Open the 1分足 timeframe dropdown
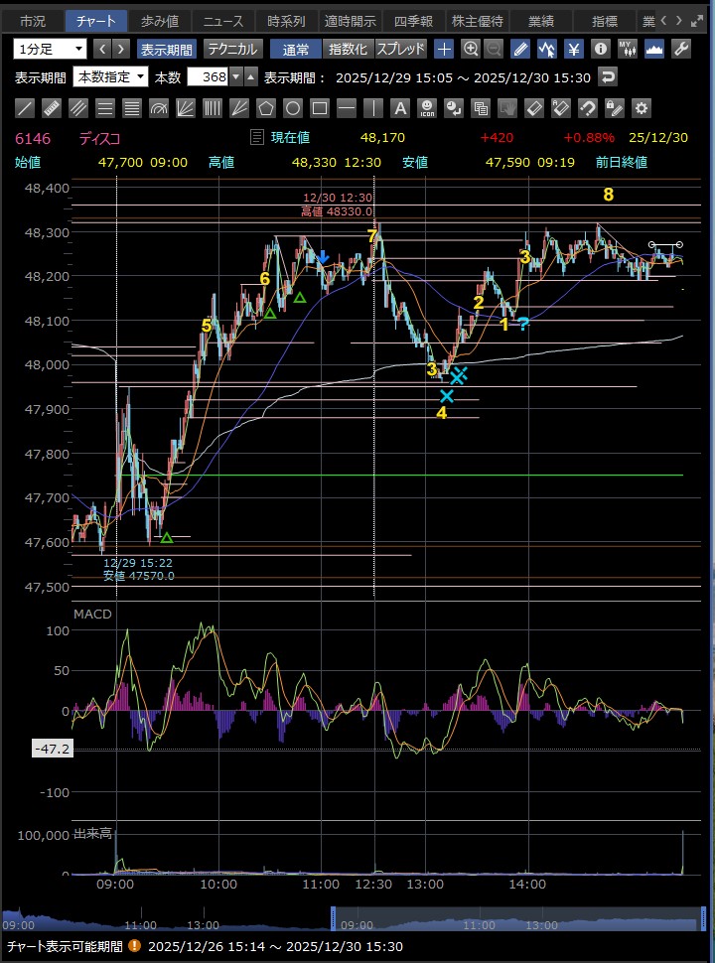Image resolution: width=715 pixels, height=963 pixels. pos(51,49)
